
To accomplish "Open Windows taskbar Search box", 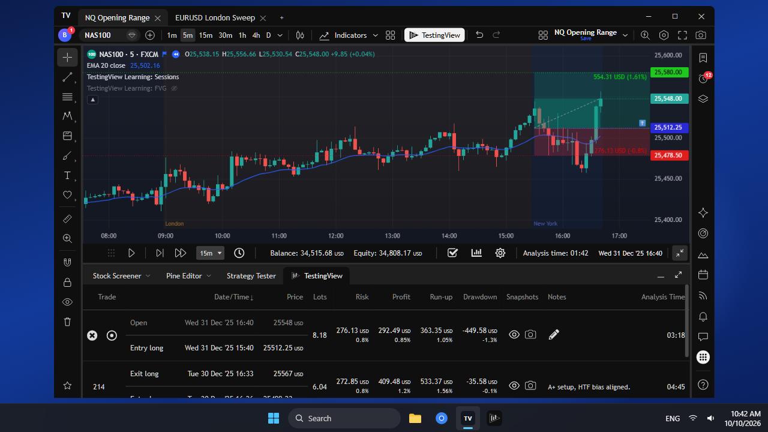I will tap(344, 418).
